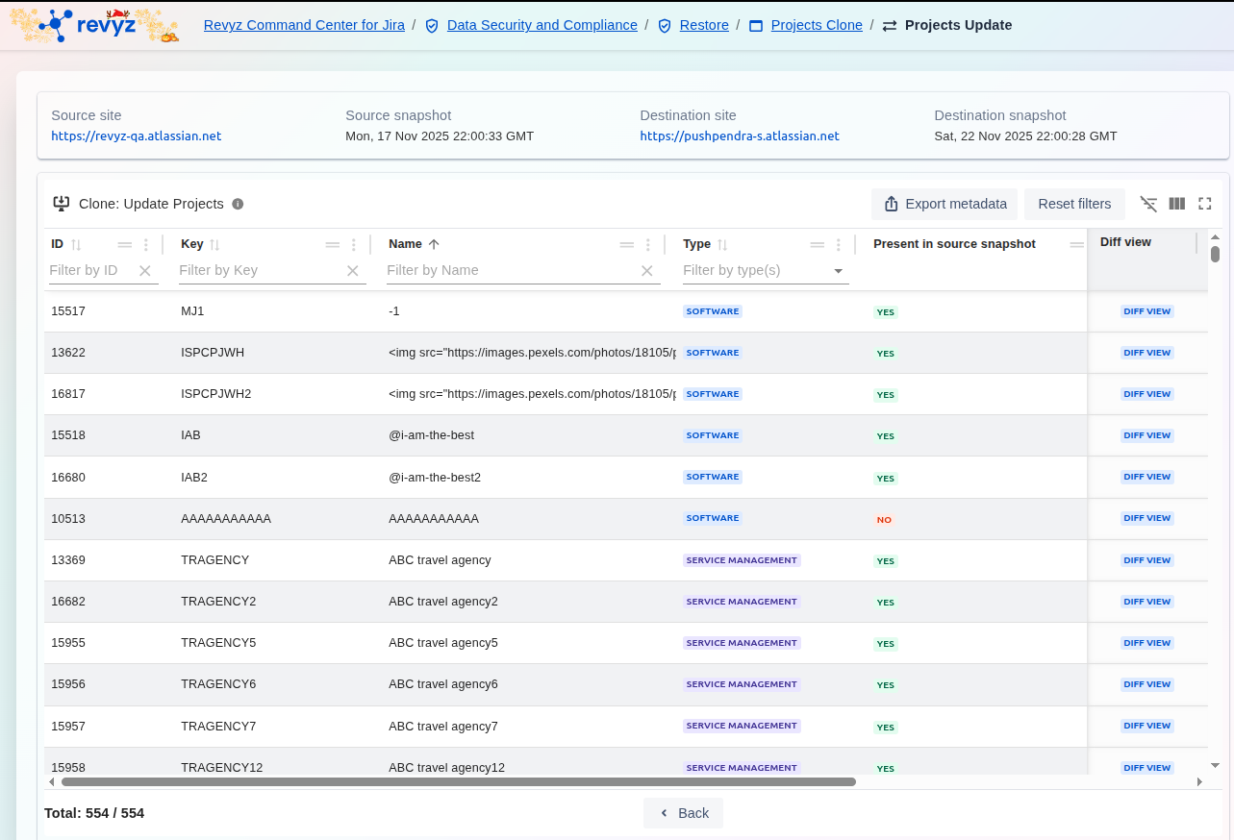Clear the Filter by Name field
Image resolution: width=1234 pixels, height=840 pixels.
pyautogui.click(x=647, y=271)
